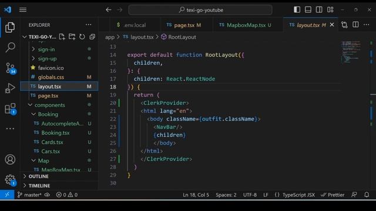Open the Customize Layout icon
Image resolution: width=376 pixels, height=211 pixels.
pyautogui.click(x=330, y=9)
